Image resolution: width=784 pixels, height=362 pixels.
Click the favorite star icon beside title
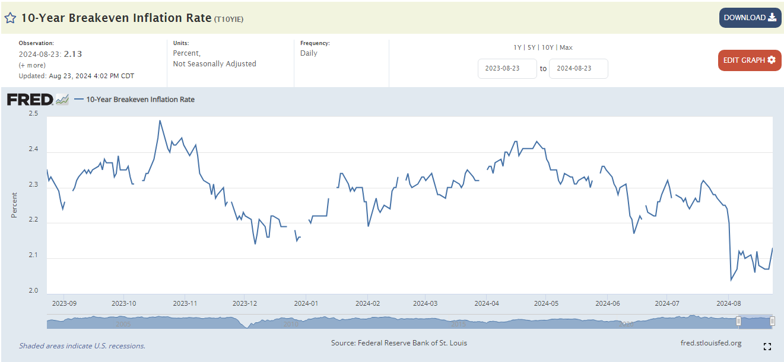(11, 18)
